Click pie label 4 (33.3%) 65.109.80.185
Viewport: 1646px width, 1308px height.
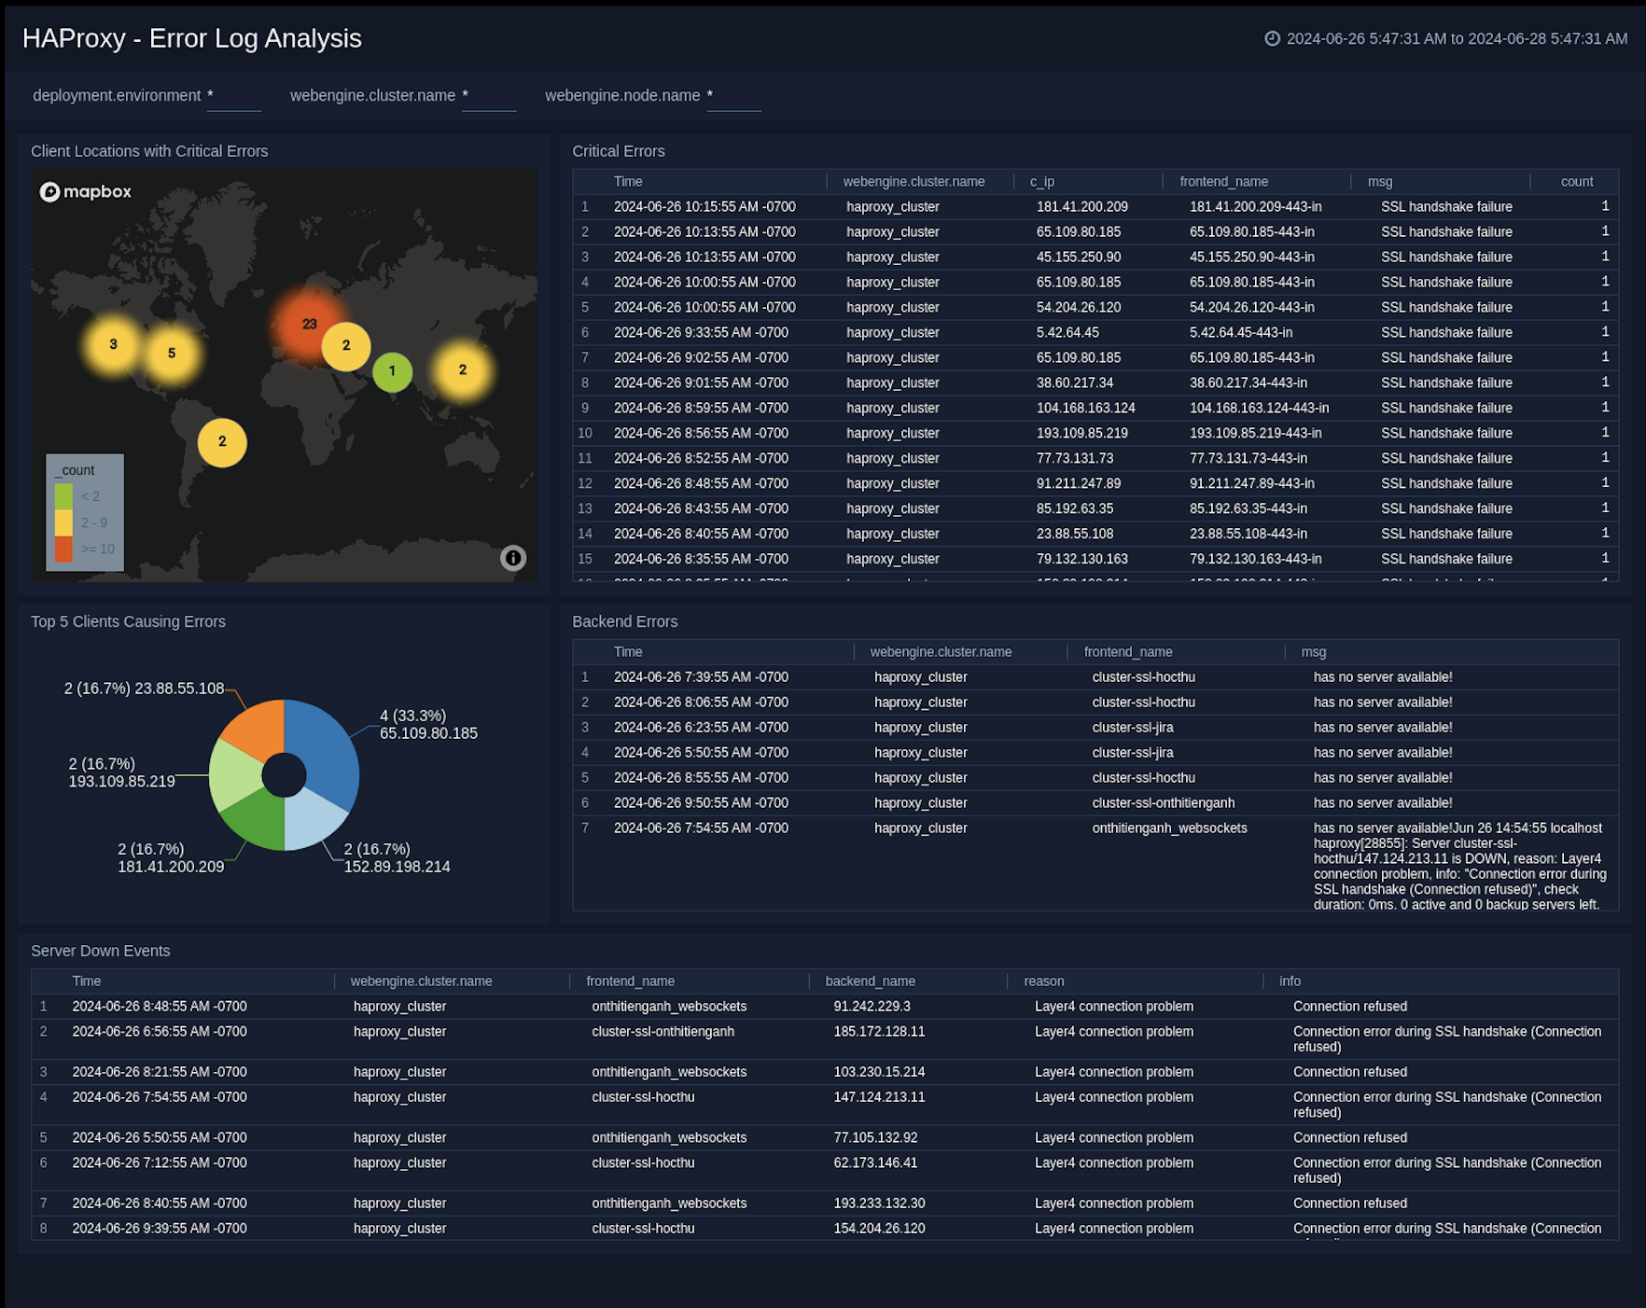click(x=428, y=725)
